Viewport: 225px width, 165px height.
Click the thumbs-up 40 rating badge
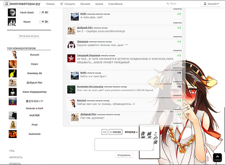(44, 13)
